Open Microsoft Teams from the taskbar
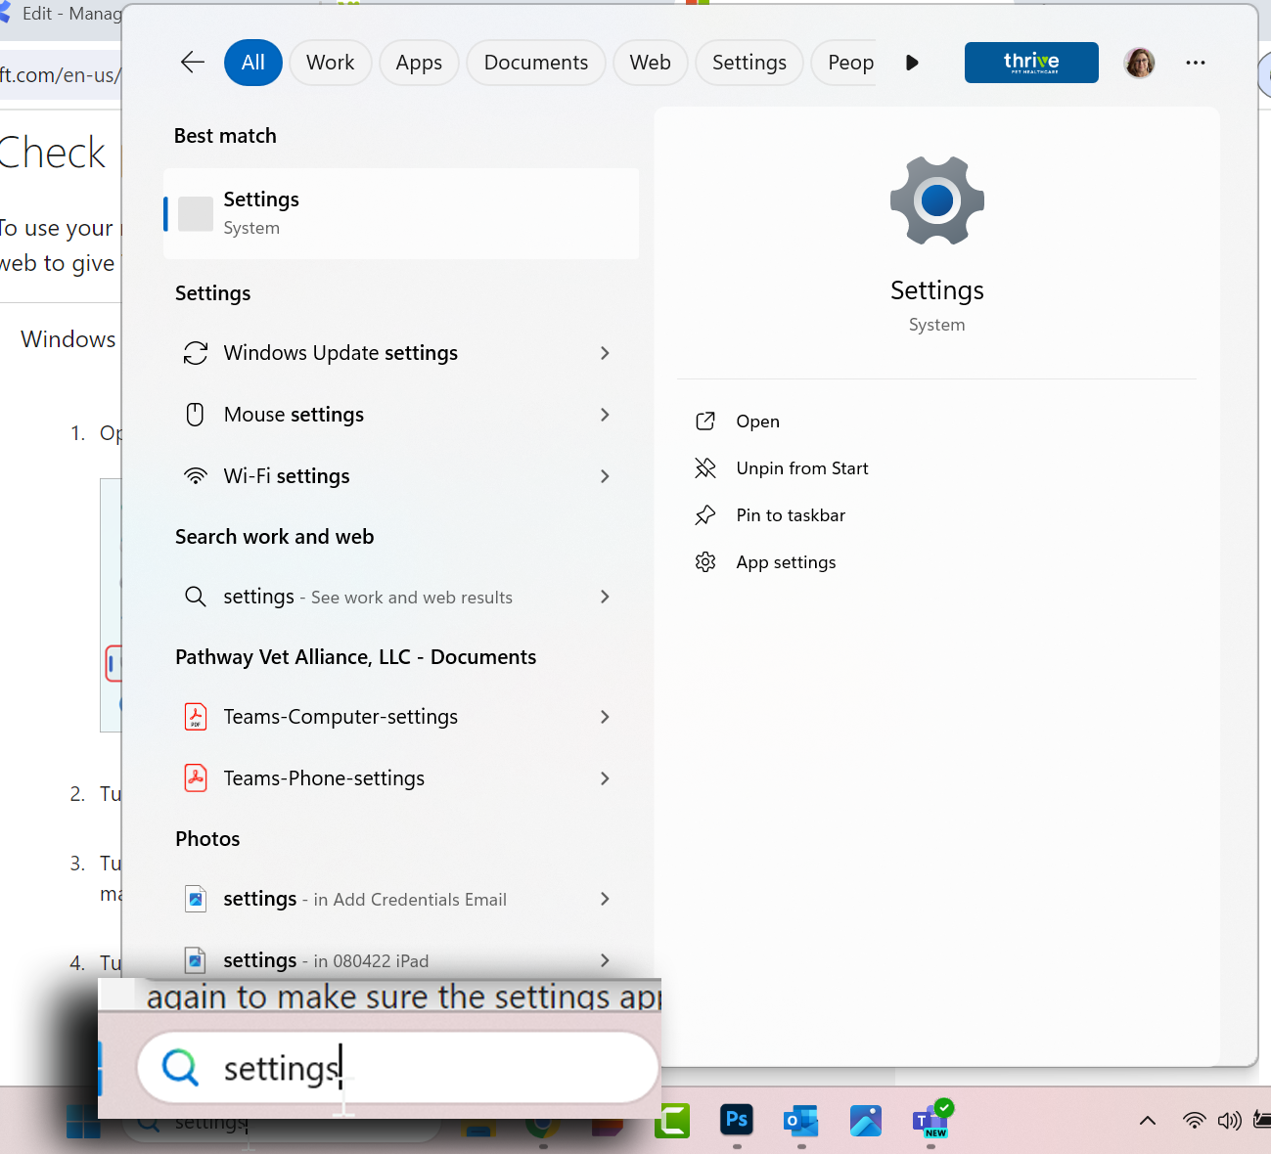1271x1154 pixels. 930,1121
